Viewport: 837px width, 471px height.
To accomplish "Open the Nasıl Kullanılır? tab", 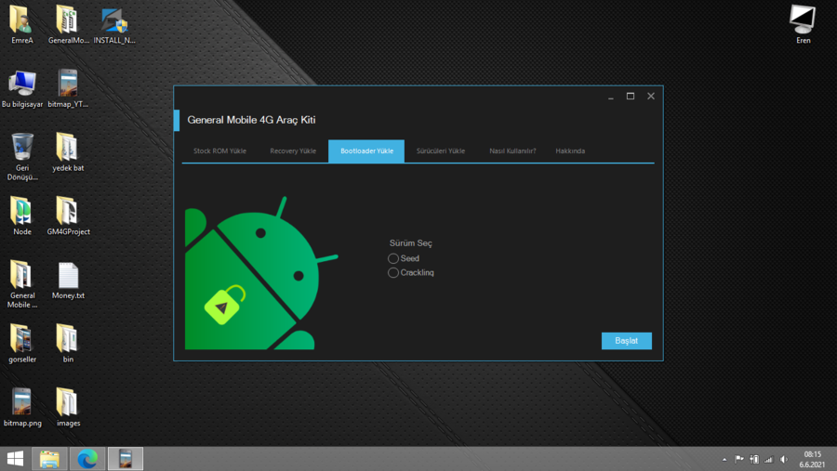I will (x=512, y=150).
